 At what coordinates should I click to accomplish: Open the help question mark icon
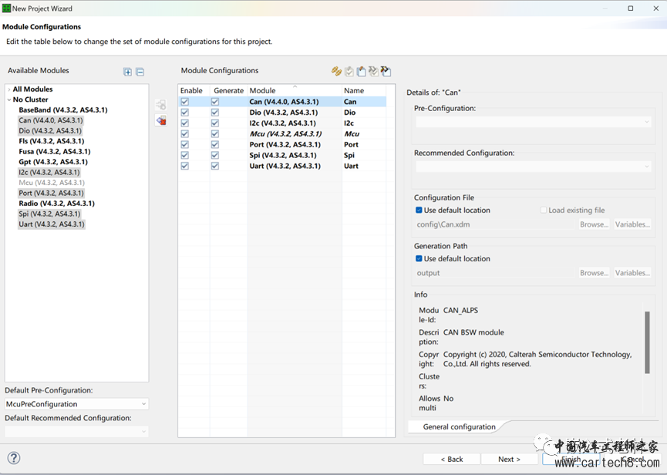click(x=14, y=458)
